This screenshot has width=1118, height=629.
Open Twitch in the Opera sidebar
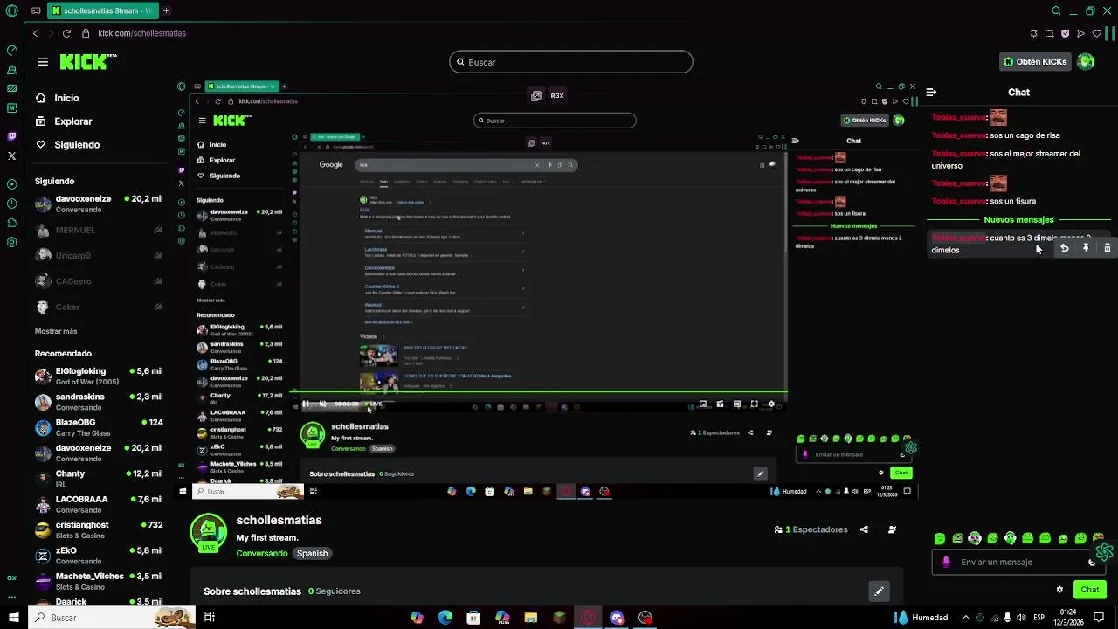coord(11,136)
